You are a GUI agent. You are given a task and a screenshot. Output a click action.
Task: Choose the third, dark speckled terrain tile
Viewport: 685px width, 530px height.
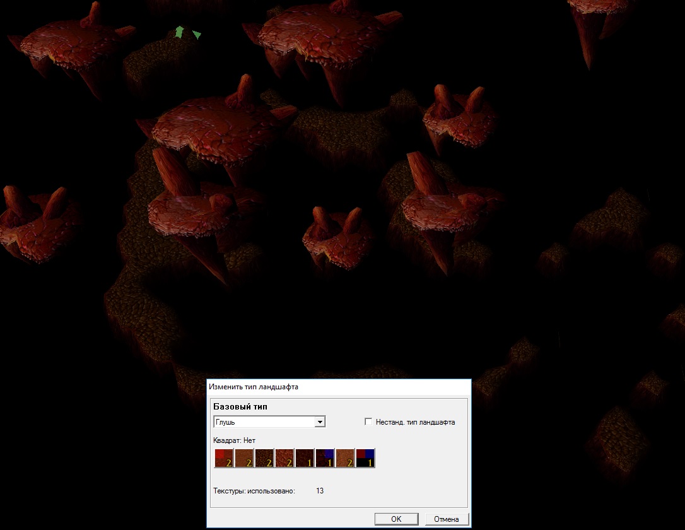click(264, 458)
